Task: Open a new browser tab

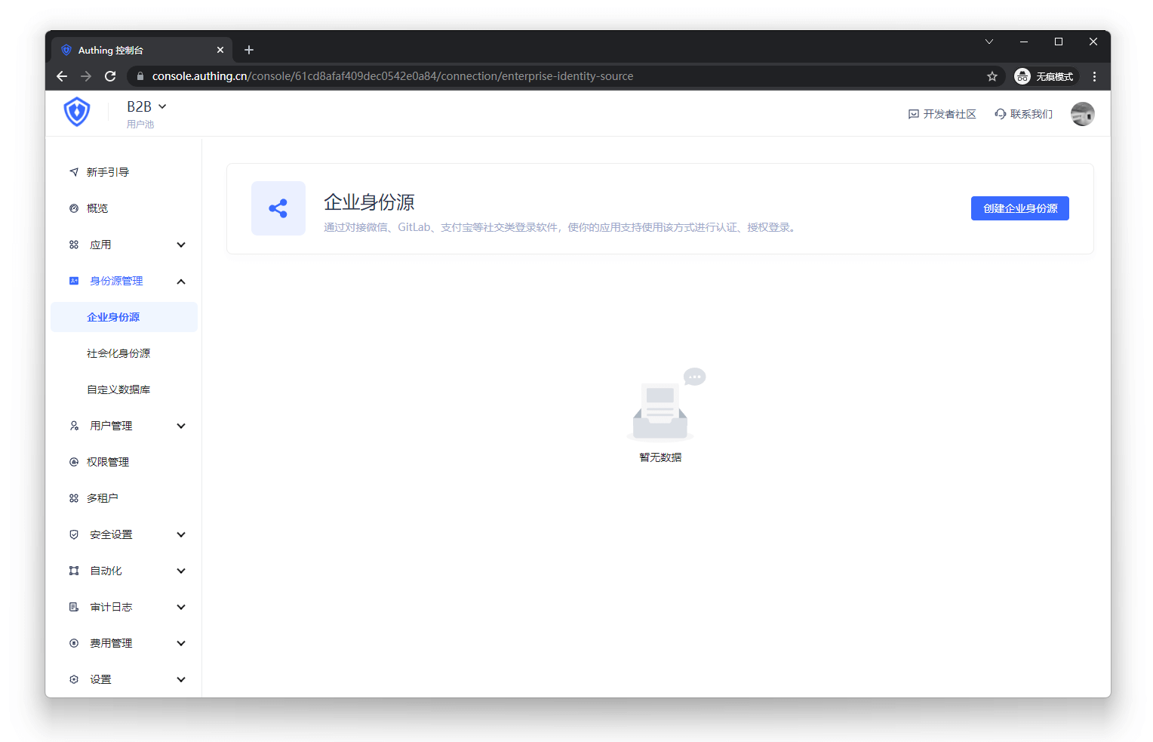Action: [x=249, y=50]
